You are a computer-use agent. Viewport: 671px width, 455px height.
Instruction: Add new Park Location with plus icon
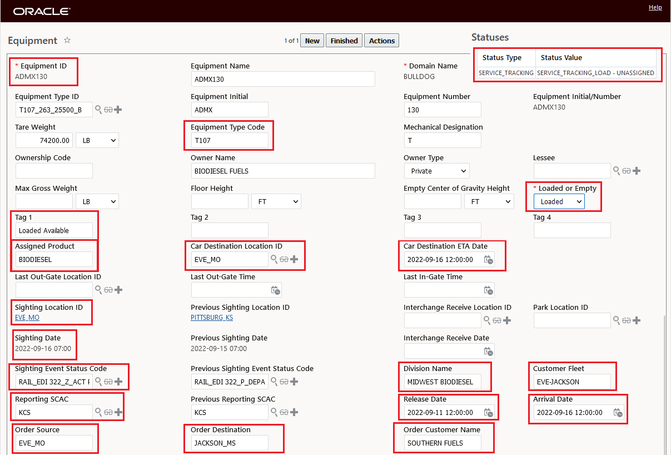(x=636, y=320)
